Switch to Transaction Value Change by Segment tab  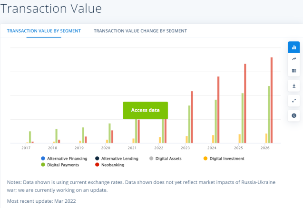pos(140,31)
